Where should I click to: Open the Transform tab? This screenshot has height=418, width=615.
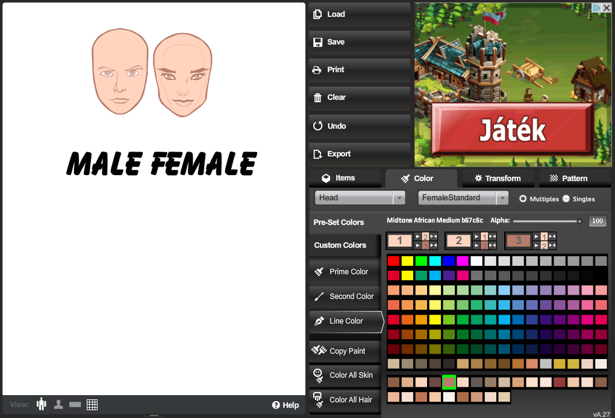coord(497,179)
